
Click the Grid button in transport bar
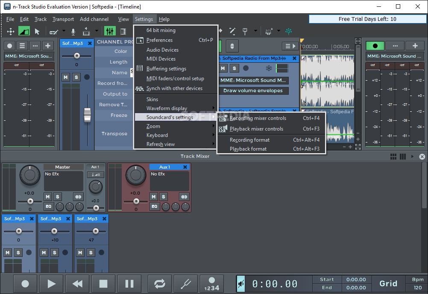(388, 284)
